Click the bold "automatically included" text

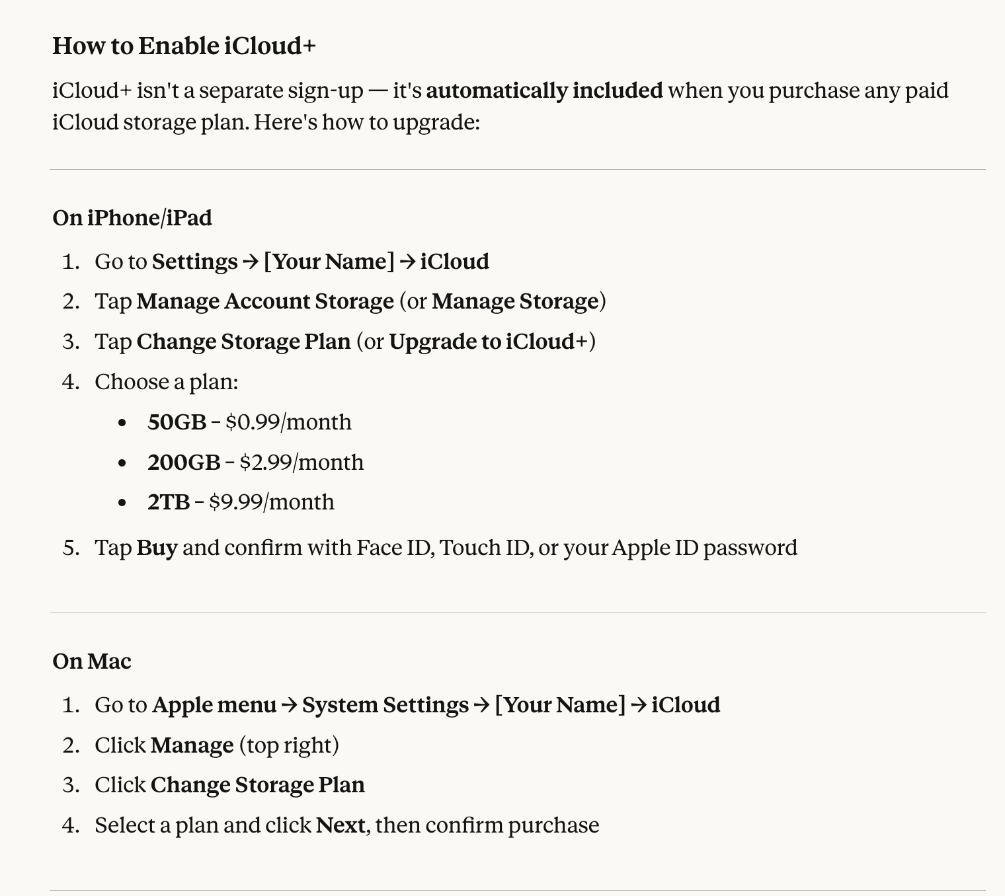(x=544, y=91)
